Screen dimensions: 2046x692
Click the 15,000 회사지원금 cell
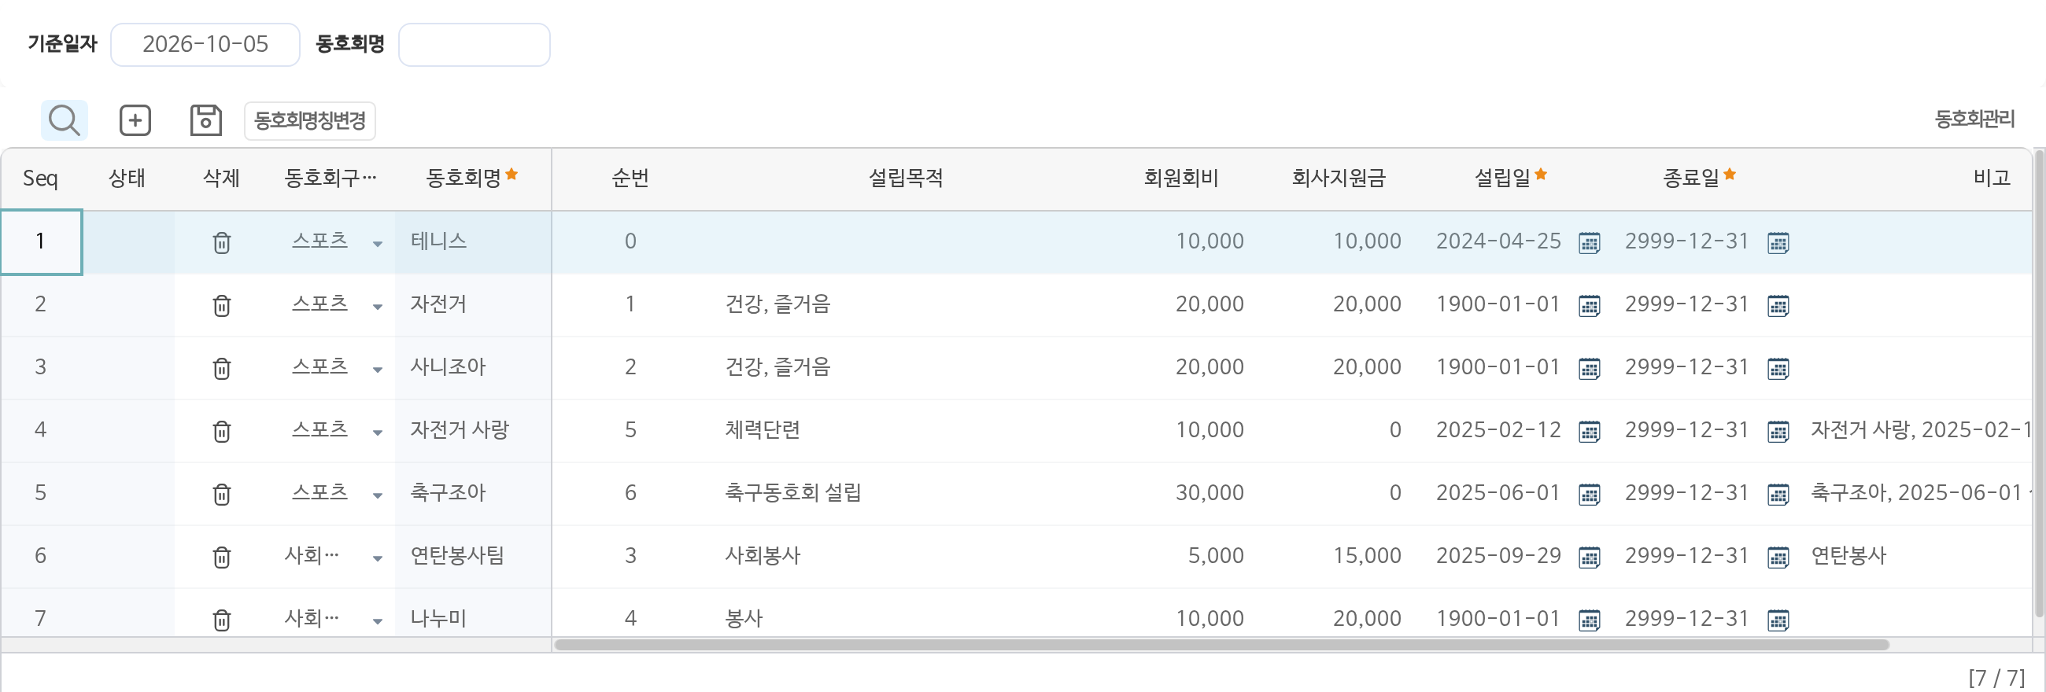(x=1339, y=555)
